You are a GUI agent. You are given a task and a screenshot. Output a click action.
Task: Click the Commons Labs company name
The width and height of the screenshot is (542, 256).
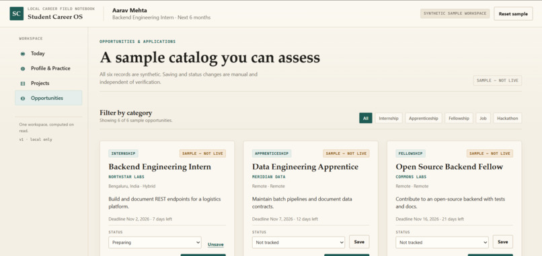tap(411, 177)
